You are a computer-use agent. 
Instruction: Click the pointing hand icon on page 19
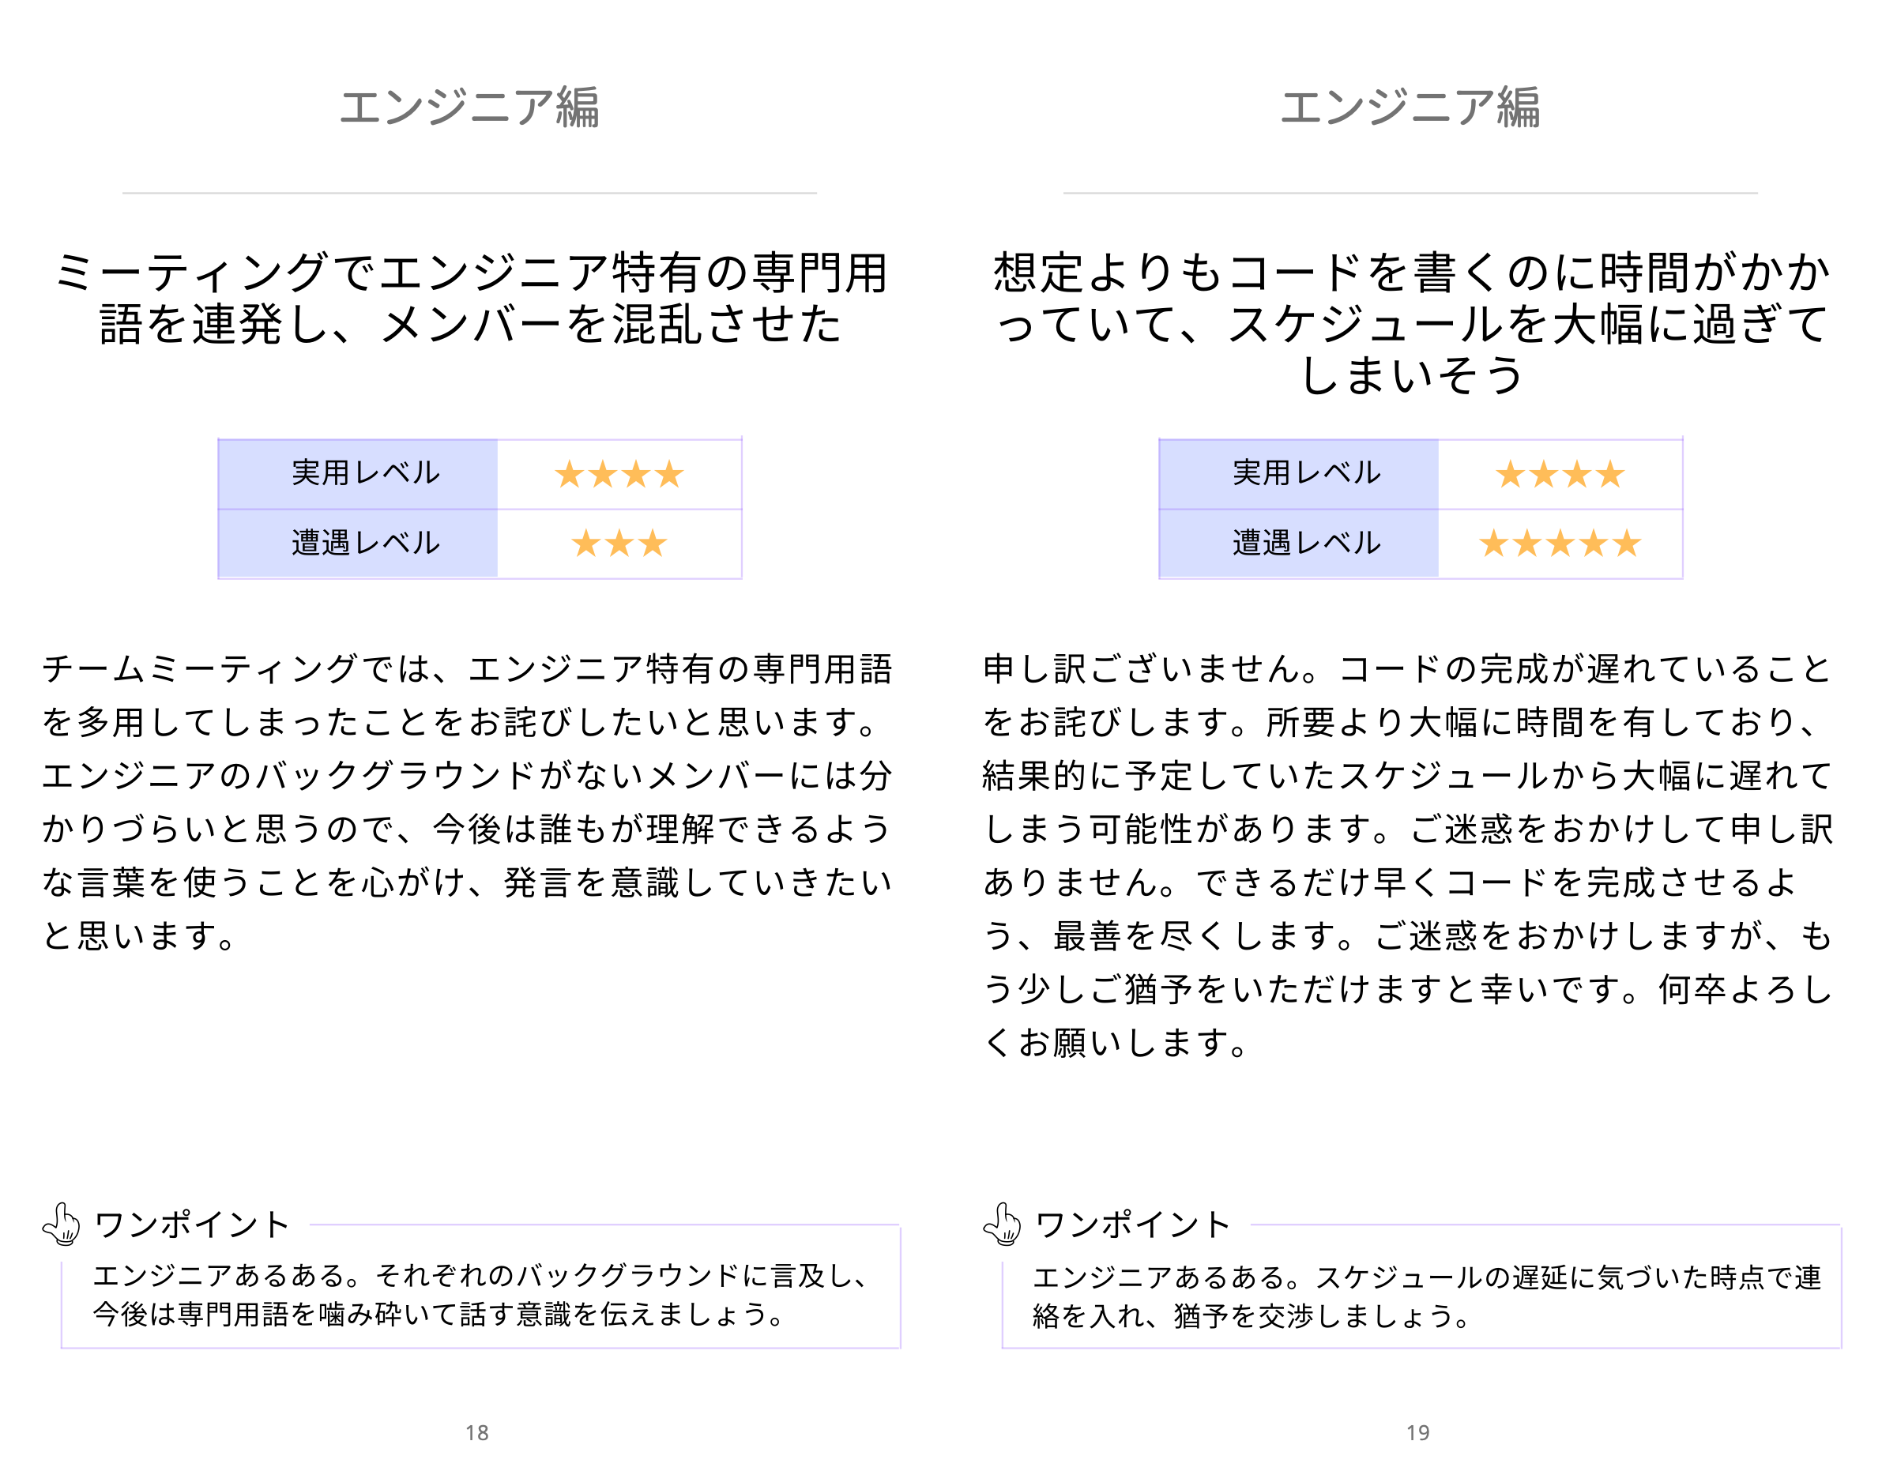pyautogui.click(x=1002, y=1224)
